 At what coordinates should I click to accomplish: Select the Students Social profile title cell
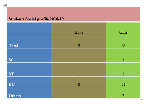coord(73,14)
